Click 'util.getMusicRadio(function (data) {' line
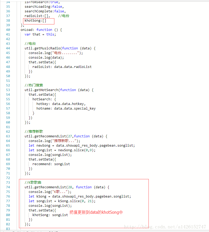 [x=60, y=48]
